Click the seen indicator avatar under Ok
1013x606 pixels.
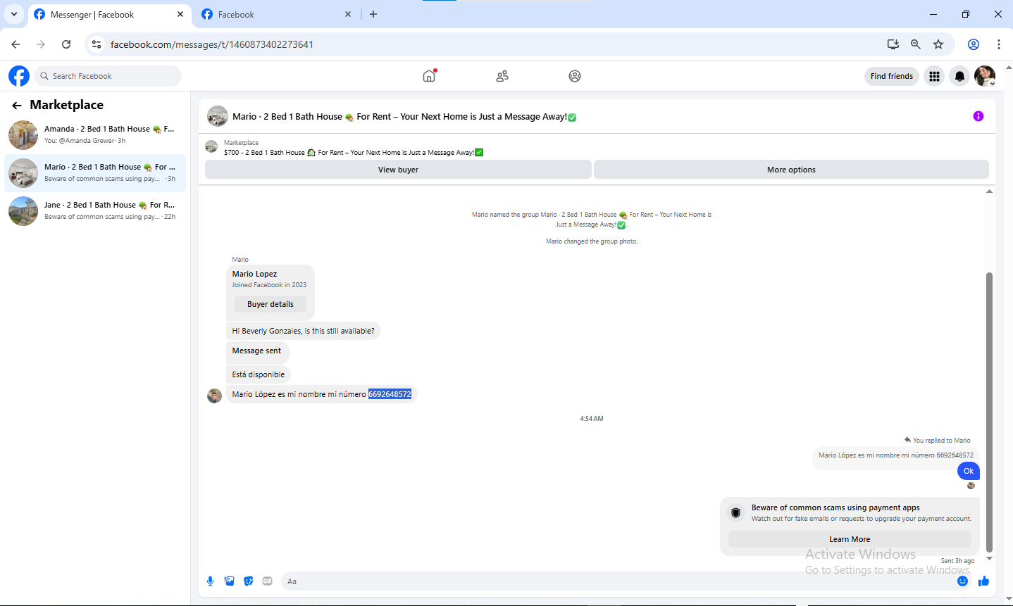[x=971, y=486]
